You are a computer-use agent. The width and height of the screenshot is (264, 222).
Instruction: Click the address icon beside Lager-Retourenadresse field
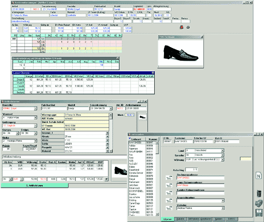click(169, 185)
